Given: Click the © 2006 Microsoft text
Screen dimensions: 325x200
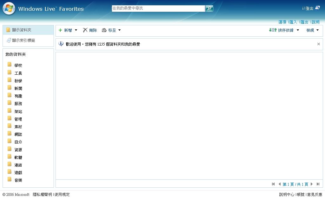Looking at the screenshot, I should 16,195.
